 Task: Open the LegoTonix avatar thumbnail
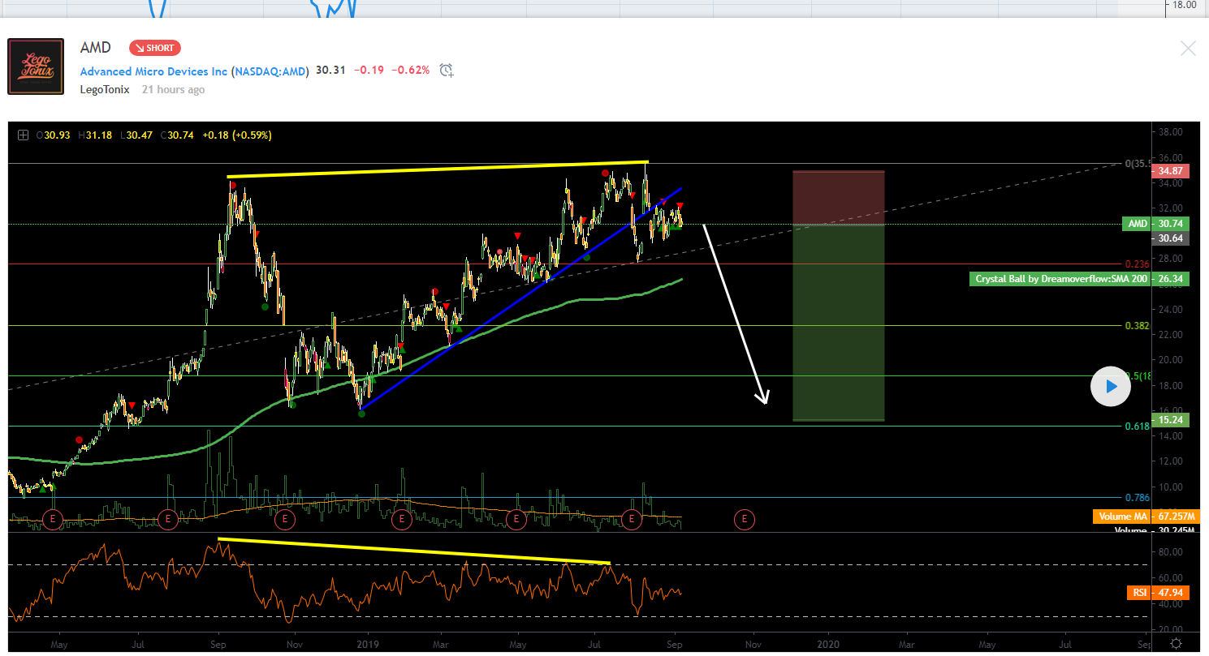tap(36, 66)
